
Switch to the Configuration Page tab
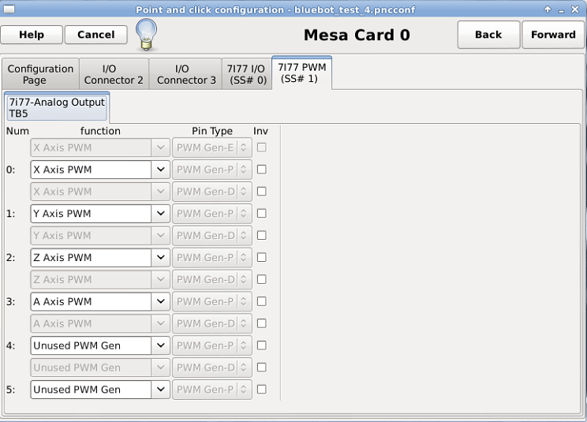pyautogui.click(x=40, y=74)
